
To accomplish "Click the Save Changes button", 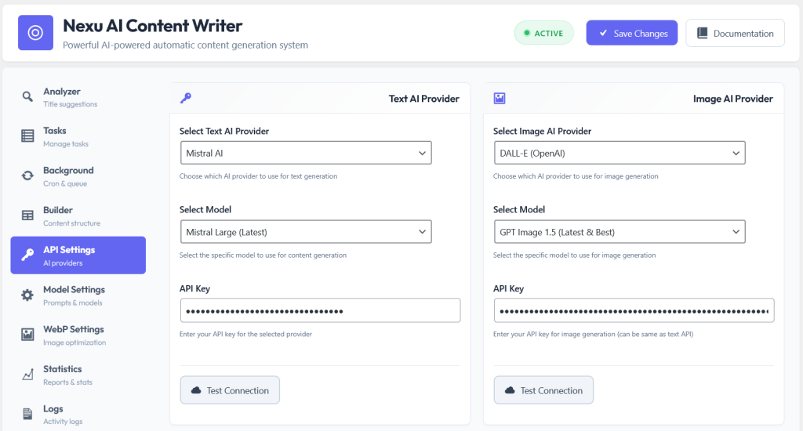I will coord(632,33).
